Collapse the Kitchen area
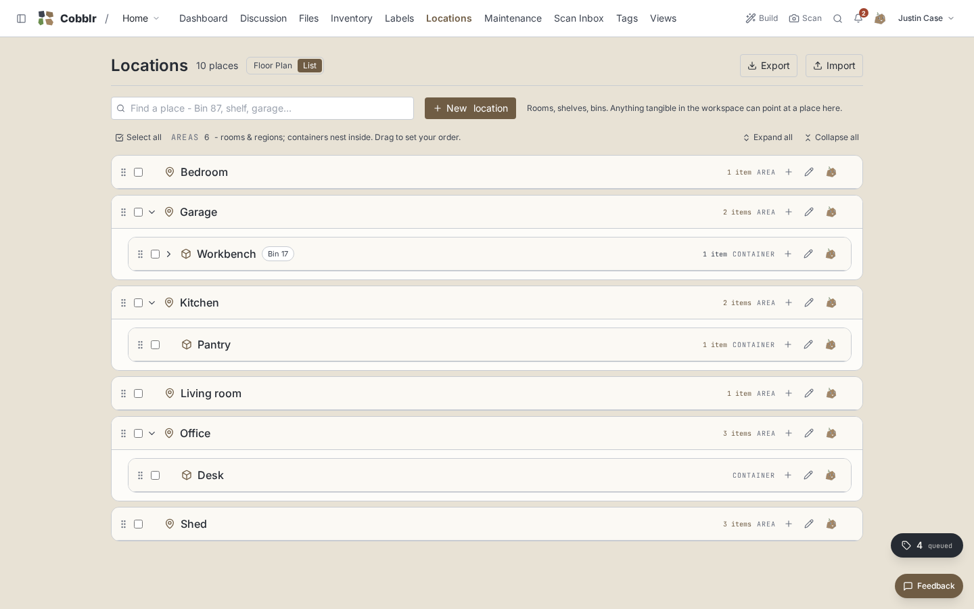The image size is (974, 609). tap(152, 302)
